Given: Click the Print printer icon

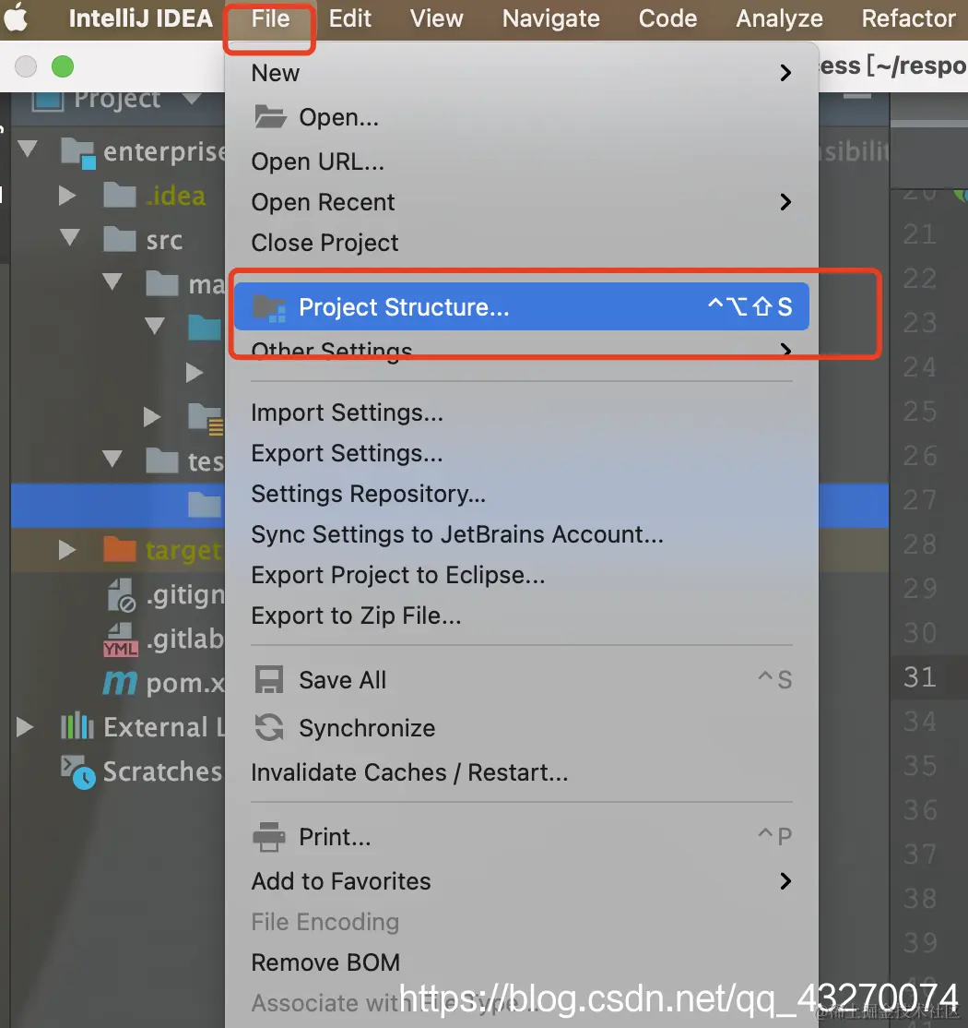Looking at the screenshot, I should click(269, 837).
